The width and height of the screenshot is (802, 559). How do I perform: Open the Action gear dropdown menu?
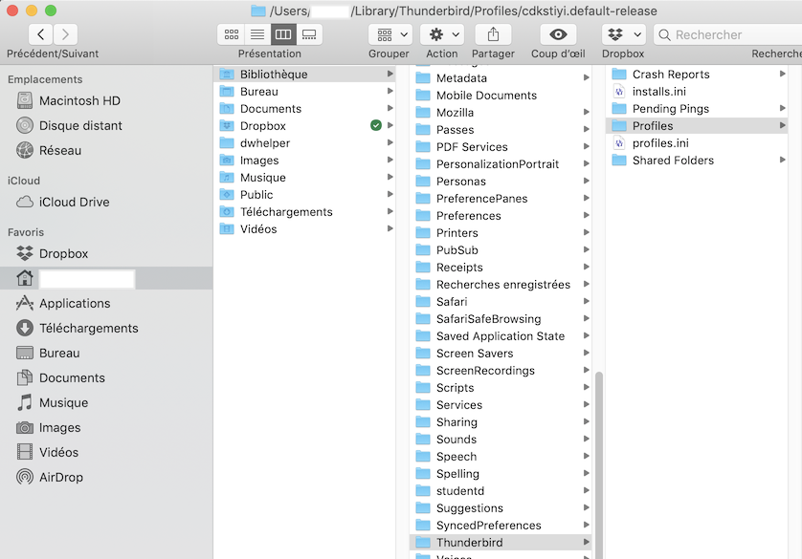pyautogui.click(x=441, y=34)
